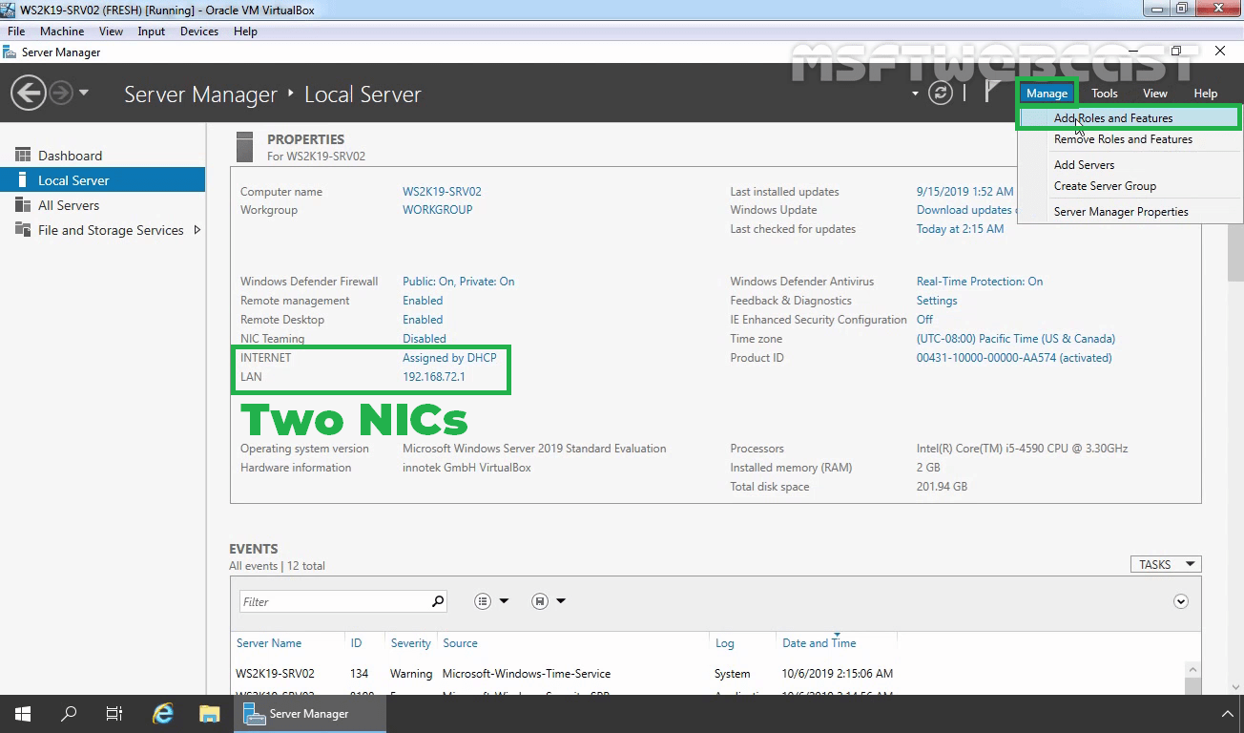The height and width of the screenshot is (733, 1244).
Task: Select Add Servers from the Manage menu
Action: [x=1130, y=165]
